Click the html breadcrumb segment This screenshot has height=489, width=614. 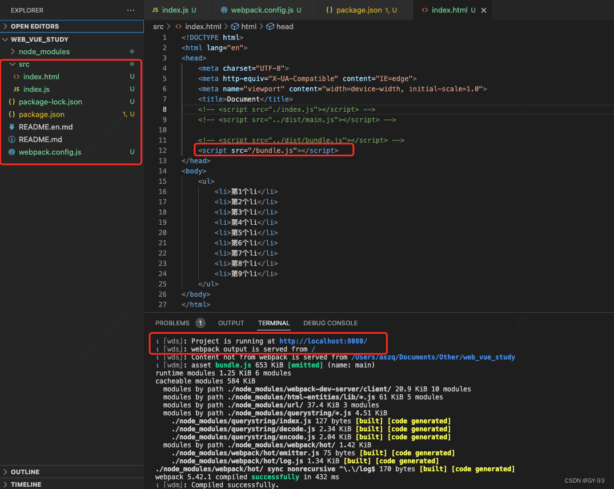click(x=248, y=27)
